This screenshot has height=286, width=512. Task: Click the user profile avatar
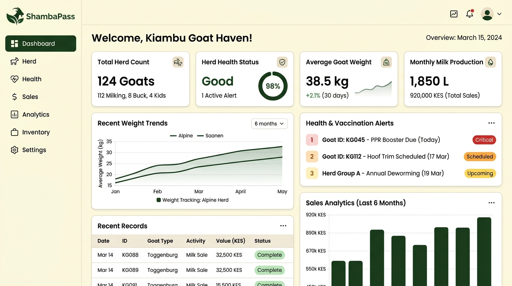coord(487,14)
